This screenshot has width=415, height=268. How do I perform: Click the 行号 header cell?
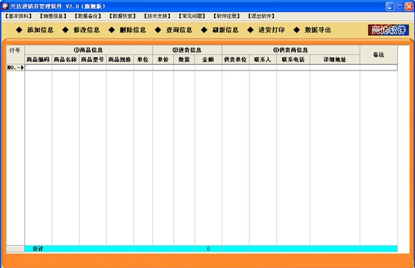pyautogui.click(x=15, y=55)
